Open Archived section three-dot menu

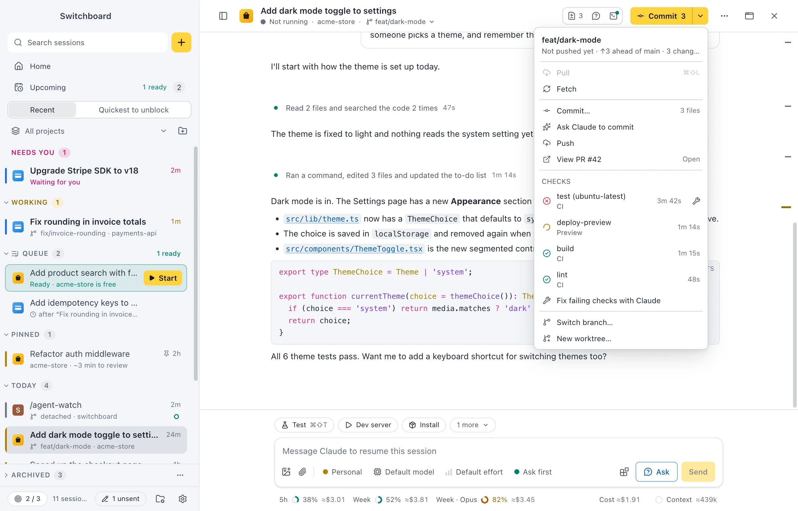180,475
